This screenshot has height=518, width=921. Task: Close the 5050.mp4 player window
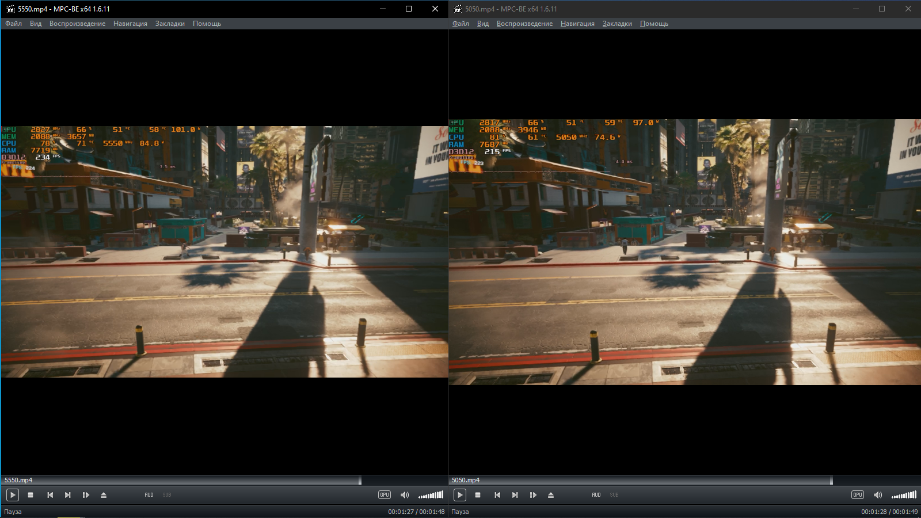[908, 9]
